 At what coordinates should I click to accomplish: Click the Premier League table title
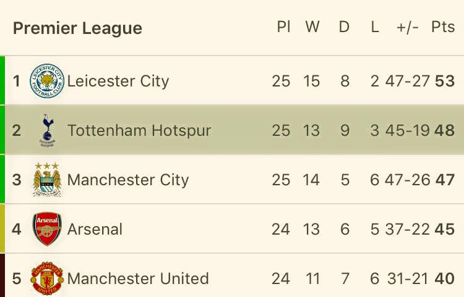77,28
